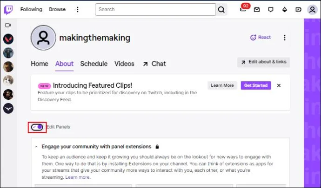Open the dark bearded avatar channel below cat
The width and height of the screenshot is (321, 188).
[x=8, y=94]
